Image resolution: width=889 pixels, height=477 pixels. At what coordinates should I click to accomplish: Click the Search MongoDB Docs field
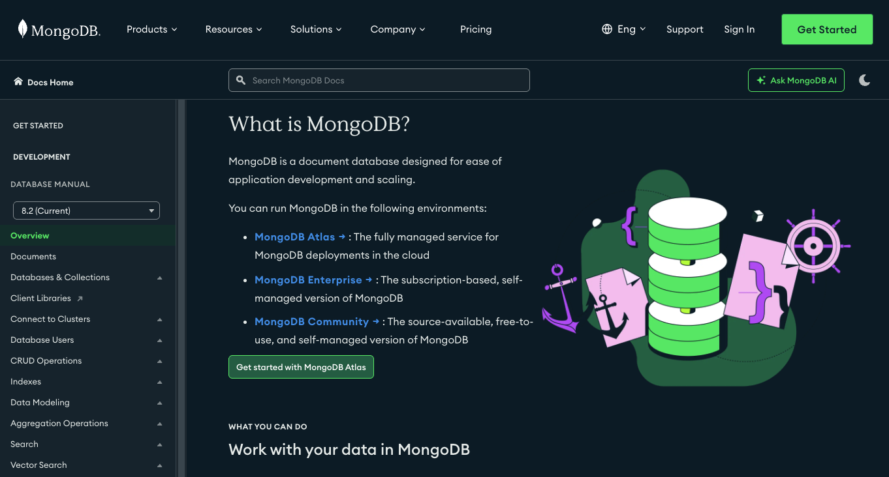pyautogui.click(x=385, y=80)
